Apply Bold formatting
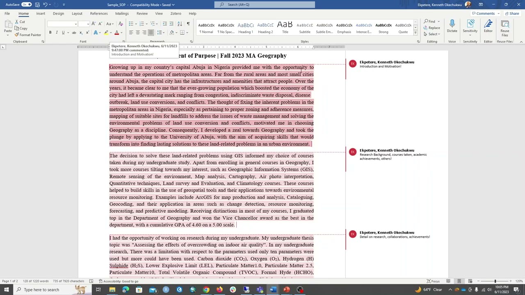 coord(50,32)
